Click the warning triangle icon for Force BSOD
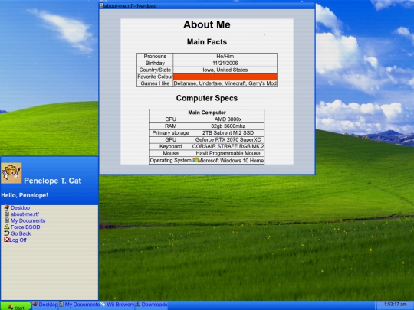This screenshot has width=414, height=310. click(x=7, y=227)
